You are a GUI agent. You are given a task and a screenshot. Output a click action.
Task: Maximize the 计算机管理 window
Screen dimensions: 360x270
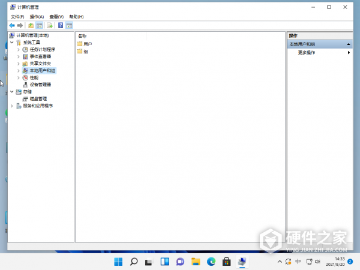[329, 7]
